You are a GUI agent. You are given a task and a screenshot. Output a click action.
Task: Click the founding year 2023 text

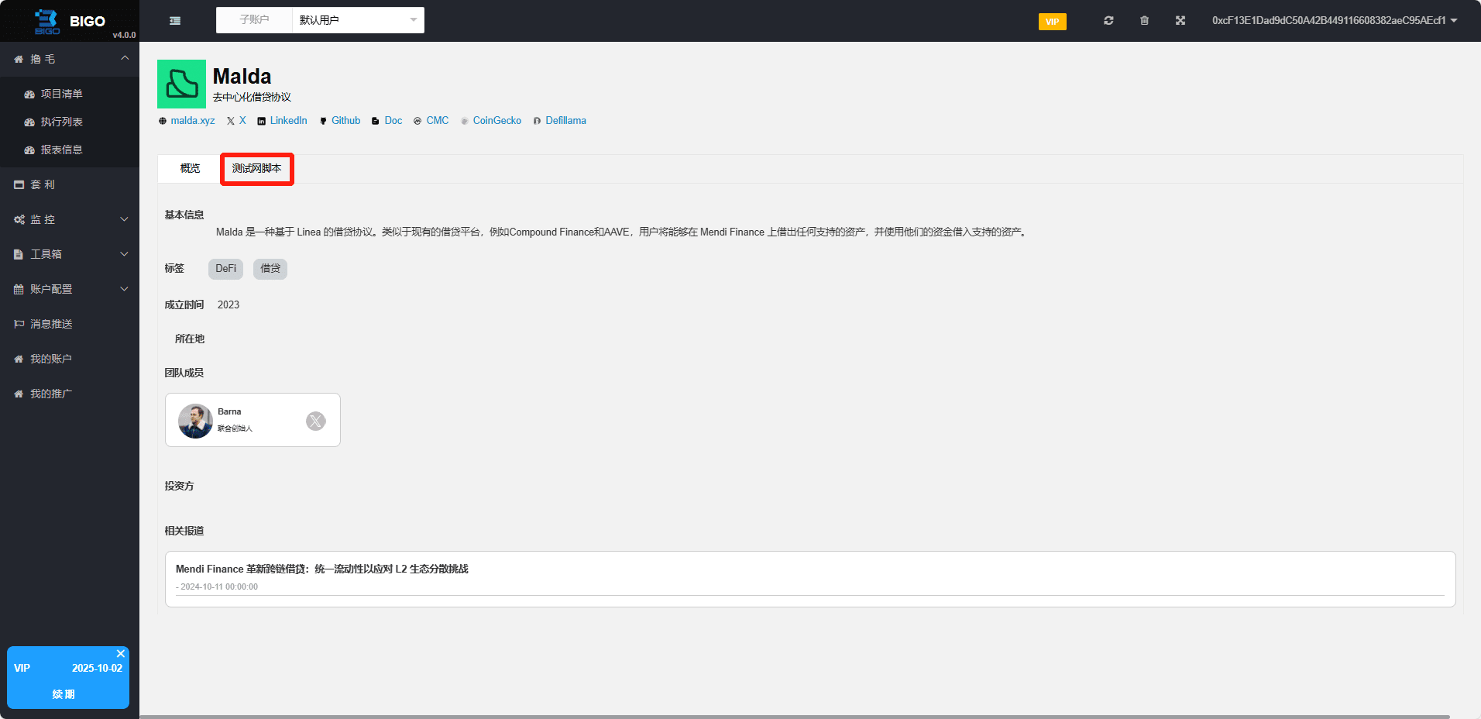[x=229, y=304]
